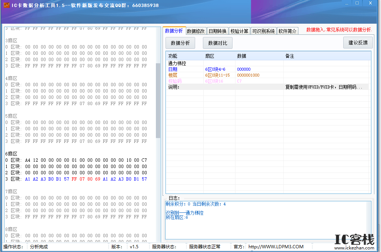Click the 分析完成 status text
Screen dimensions: 381x252
point(39,247)
